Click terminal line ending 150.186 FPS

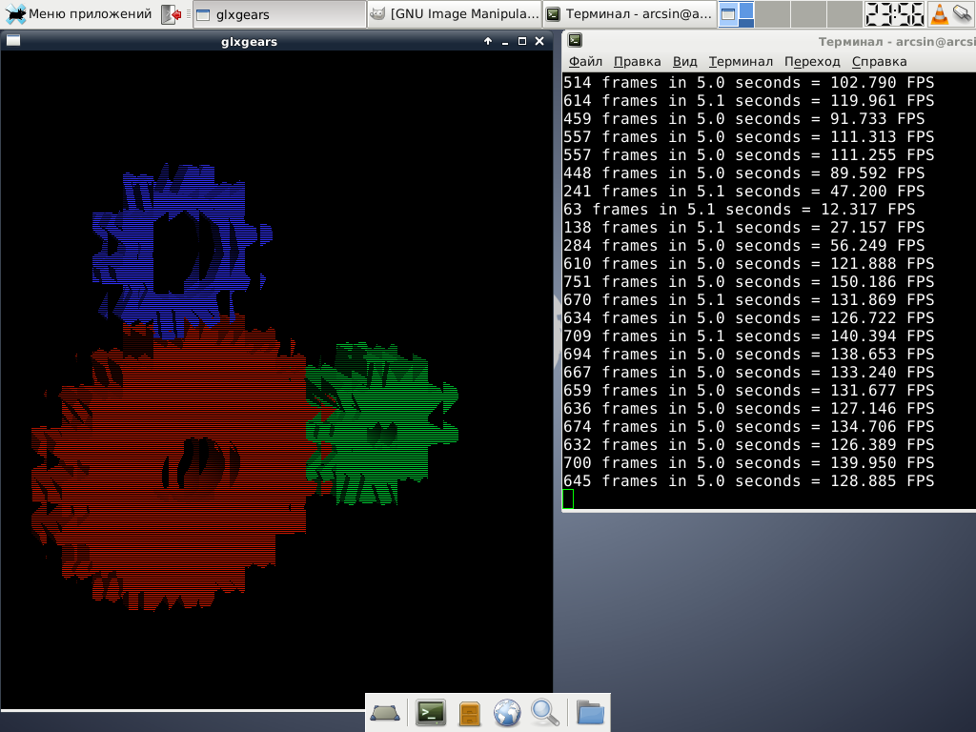tap(749, 281)
